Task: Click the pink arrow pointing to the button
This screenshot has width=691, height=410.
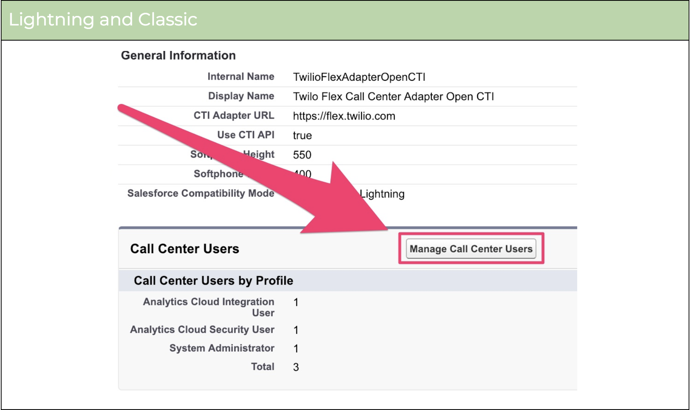Action: point(259,173)
